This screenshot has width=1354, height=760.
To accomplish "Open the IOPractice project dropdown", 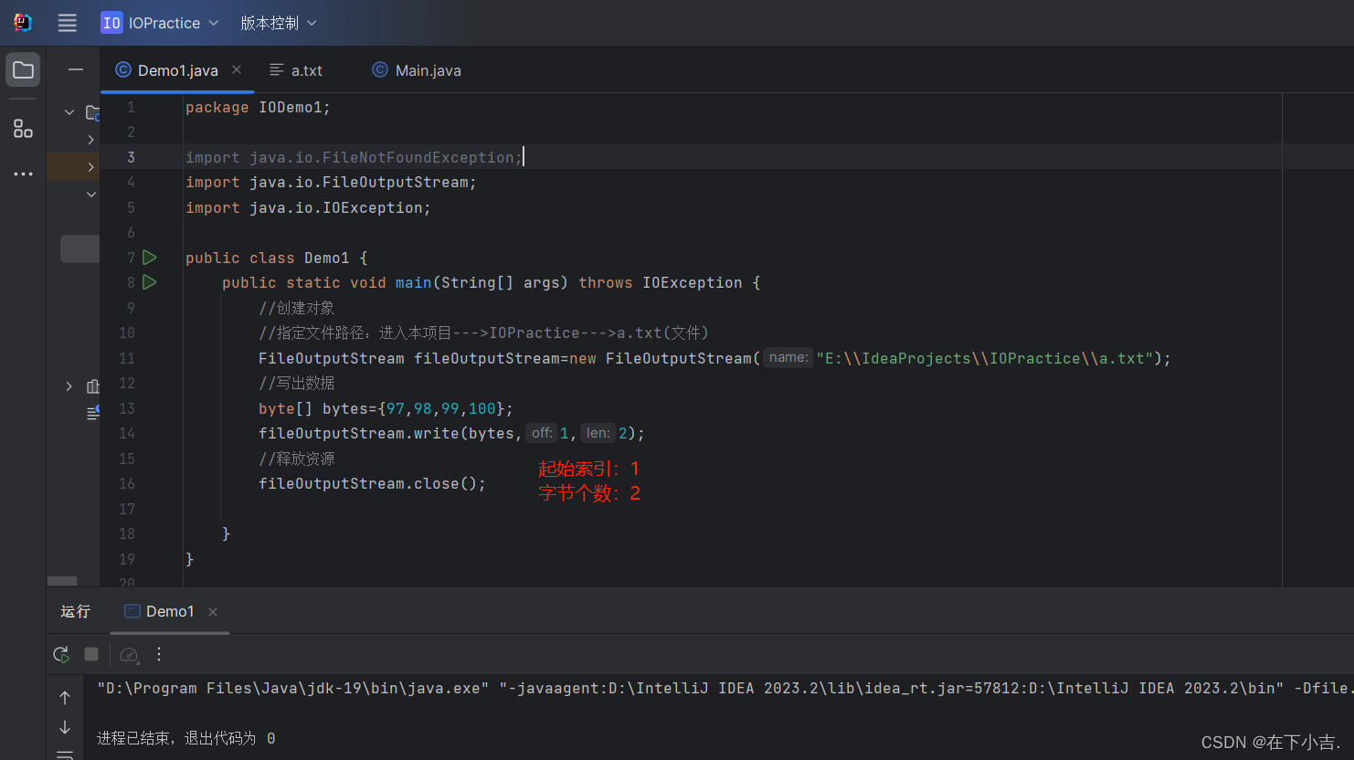I will (x=160, y=23).
